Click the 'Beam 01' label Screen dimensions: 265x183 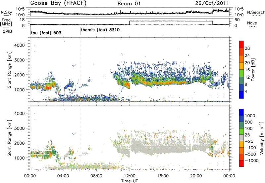click(x=129, y=4)
